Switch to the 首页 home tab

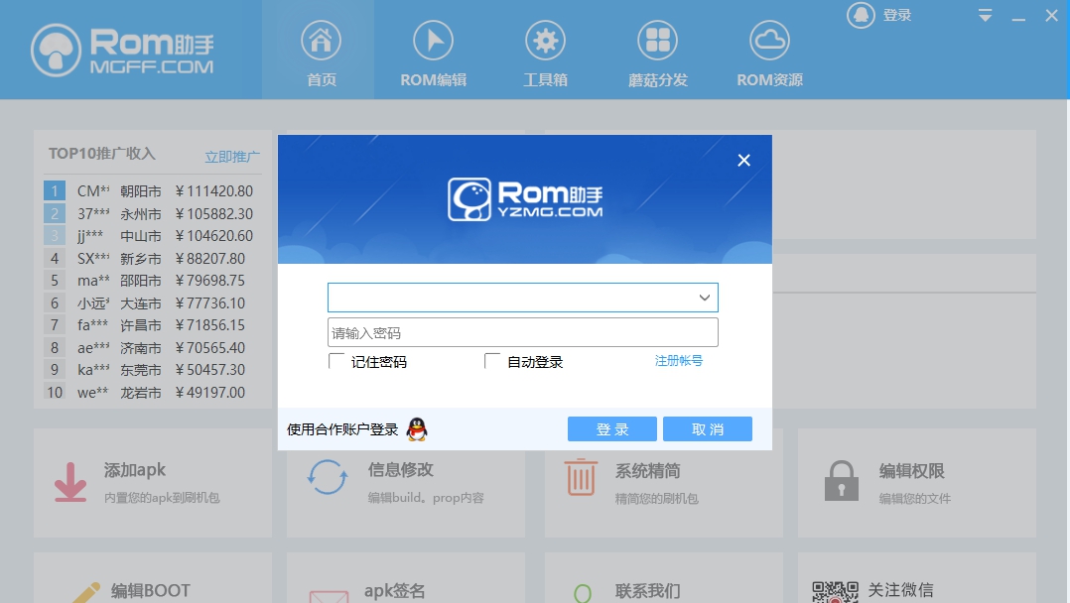point(318,40)
